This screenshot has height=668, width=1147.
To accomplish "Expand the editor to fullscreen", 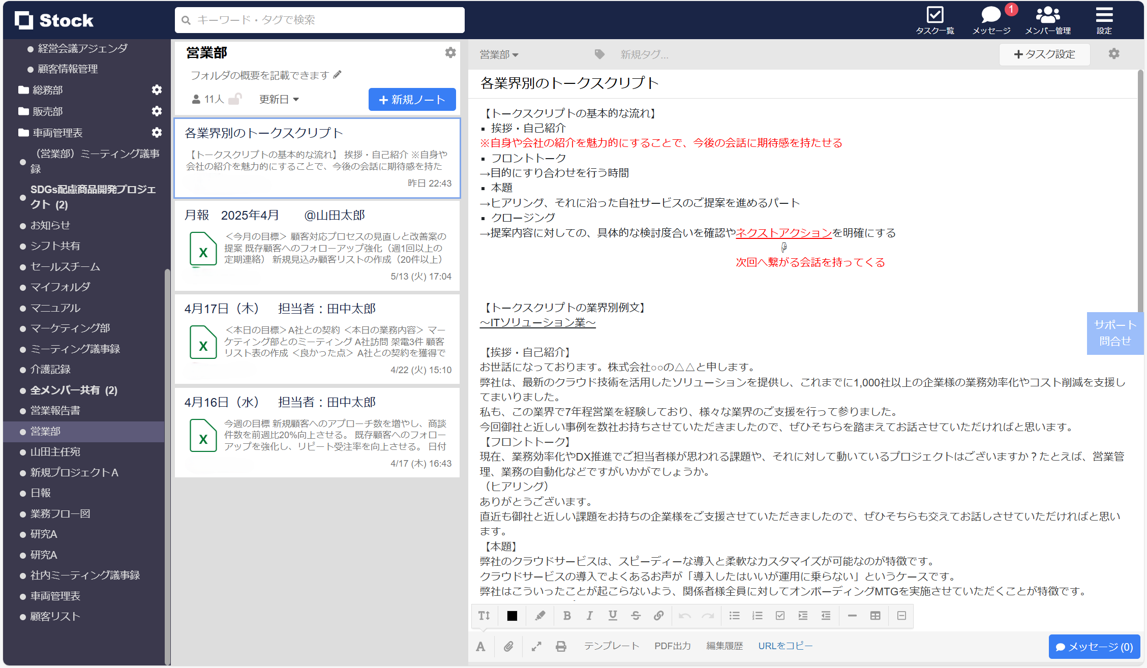I will pyautogui.click(x=536, y=646).
